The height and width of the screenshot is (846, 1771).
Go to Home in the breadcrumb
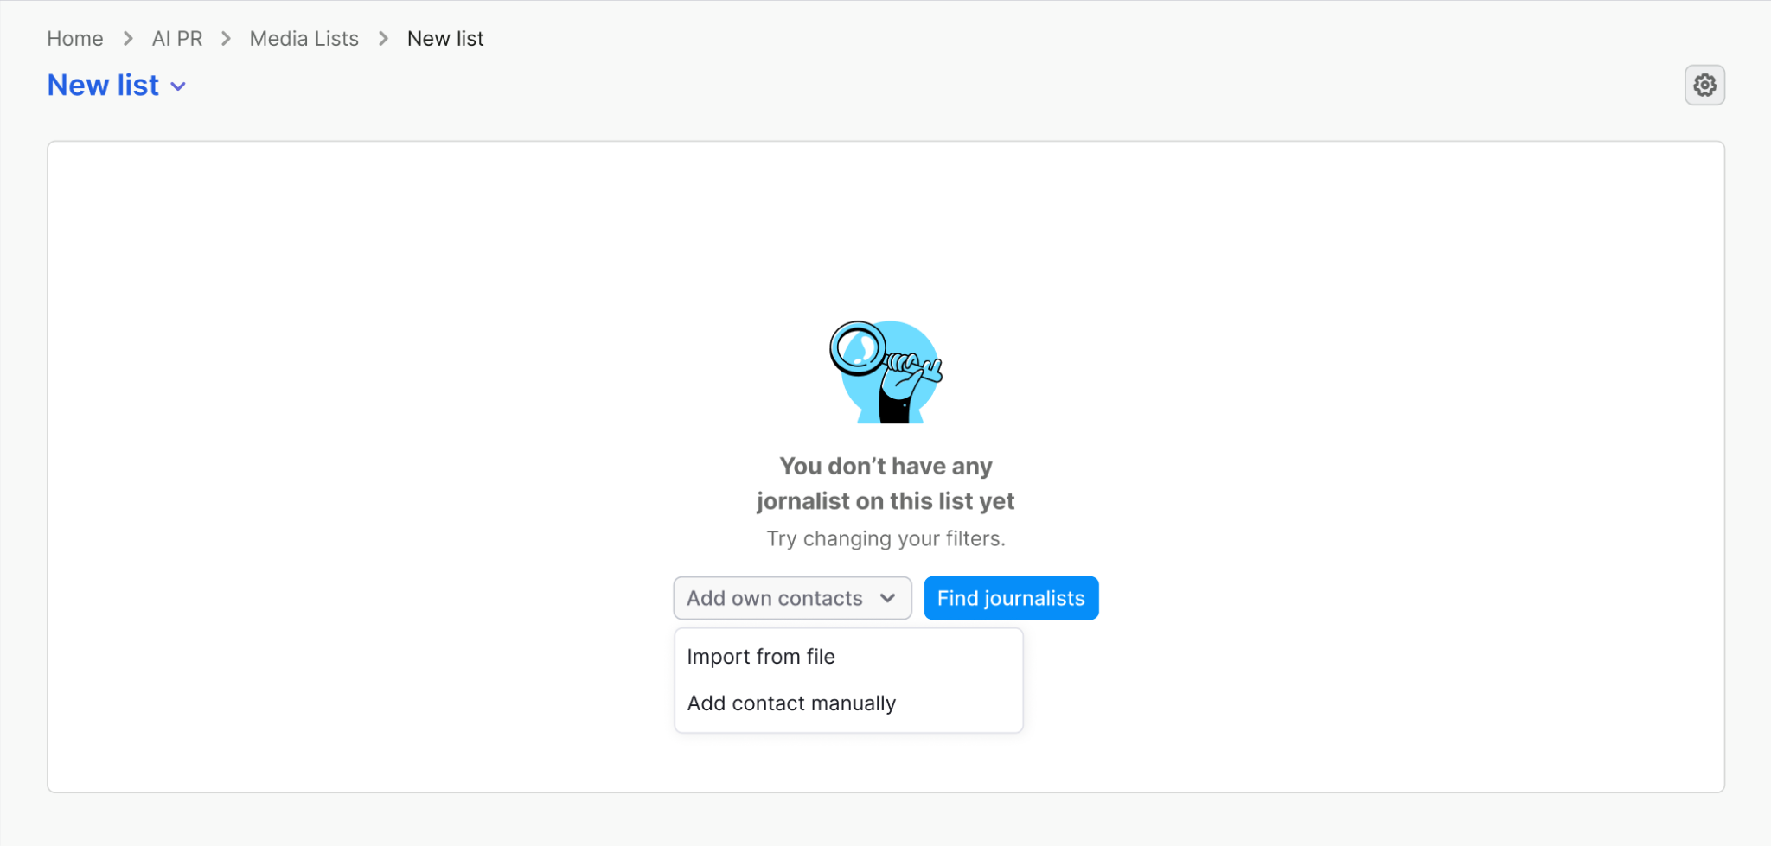(x=75, y=39)
